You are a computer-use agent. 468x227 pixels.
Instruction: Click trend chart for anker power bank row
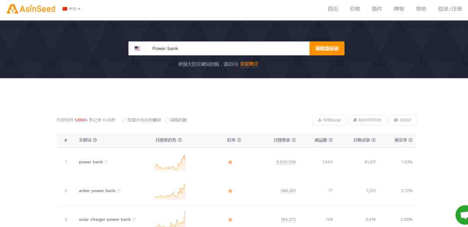point(170,191)
